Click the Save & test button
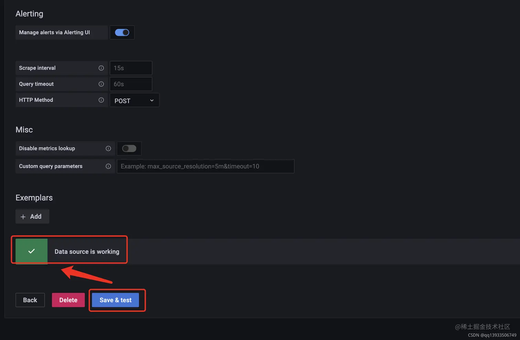Screen dimensions: 520x340 tap(116, 300)
